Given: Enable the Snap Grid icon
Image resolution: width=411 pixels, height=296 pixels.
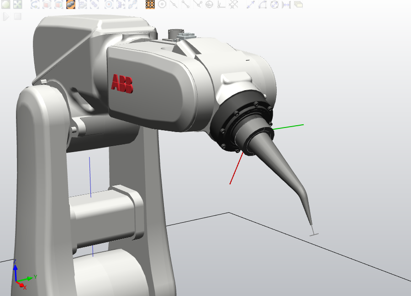Looking at the screenshot, I should click(x=233, y=4).
